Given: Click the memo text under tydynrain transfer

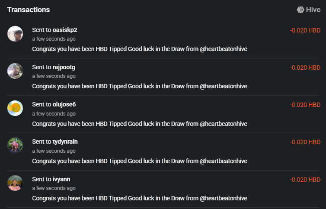Looking at the screenshot, I should pos(140,161).
